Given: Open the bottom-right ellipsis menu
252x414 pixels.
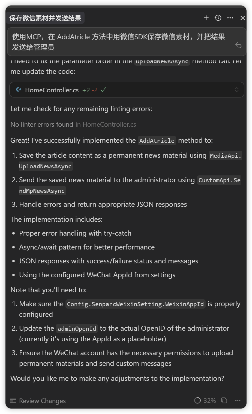Looking at the screenshot, I should 238,401.
